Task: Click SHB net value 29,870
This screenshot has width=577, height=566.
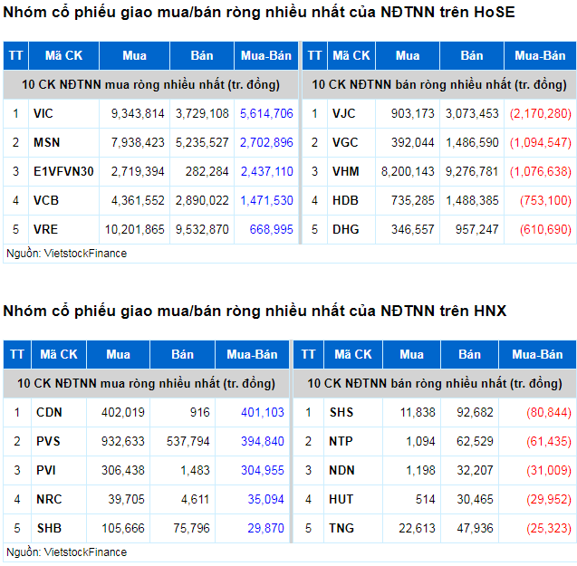Action: pos(265,529)
